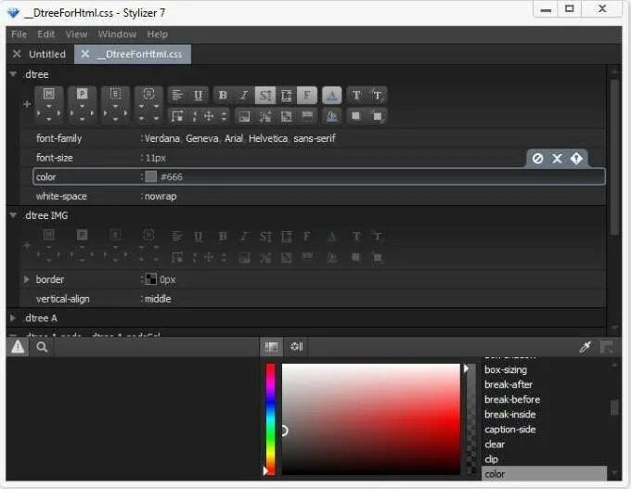Collapse the .dtree IMG rule
This screenshot has height=489, width=631.
point(13,215)
